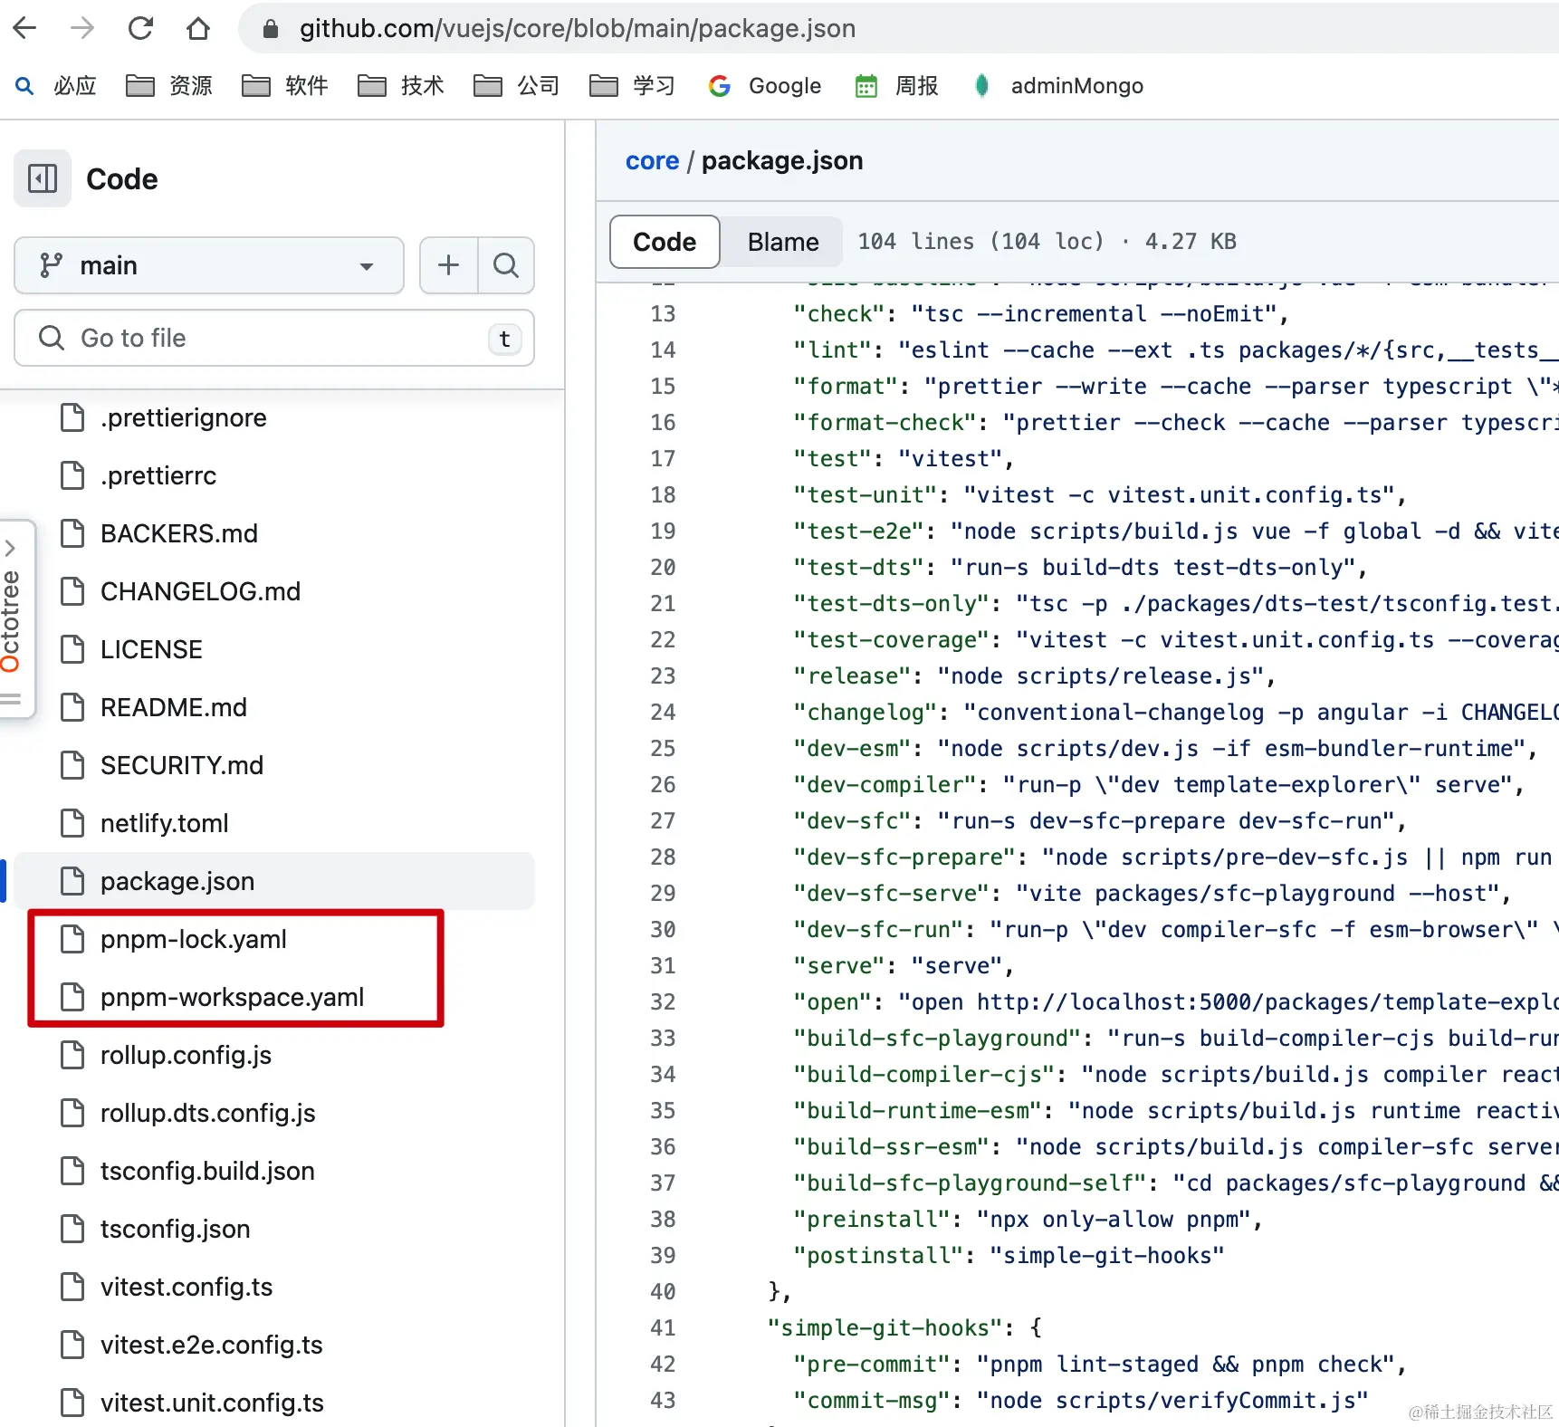Open .prettierrc in the file tree
Screen dimensions: 1559x1427
158,475
